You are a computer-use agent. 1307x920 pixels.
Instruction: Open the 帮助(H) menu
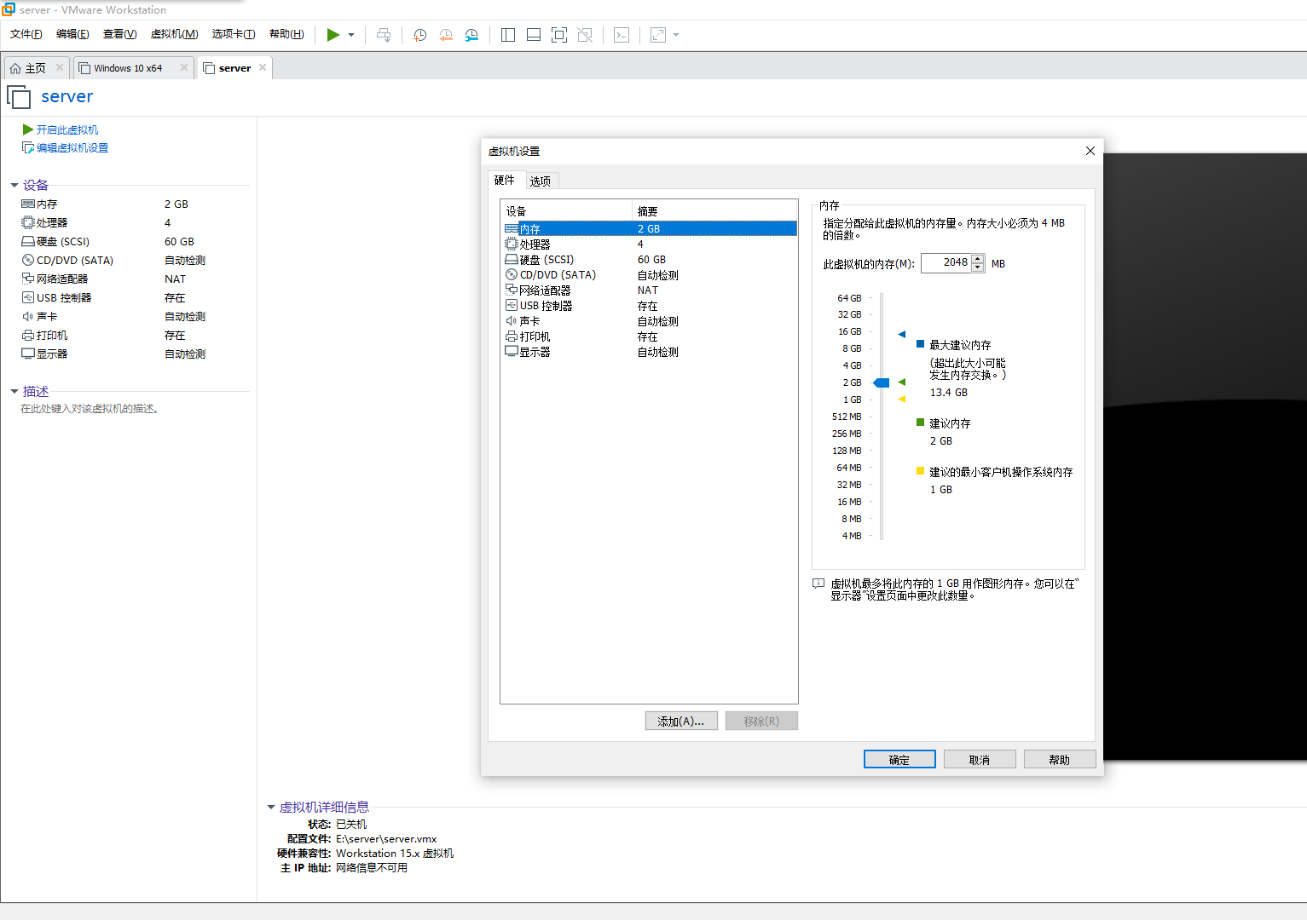coord(286,34)
